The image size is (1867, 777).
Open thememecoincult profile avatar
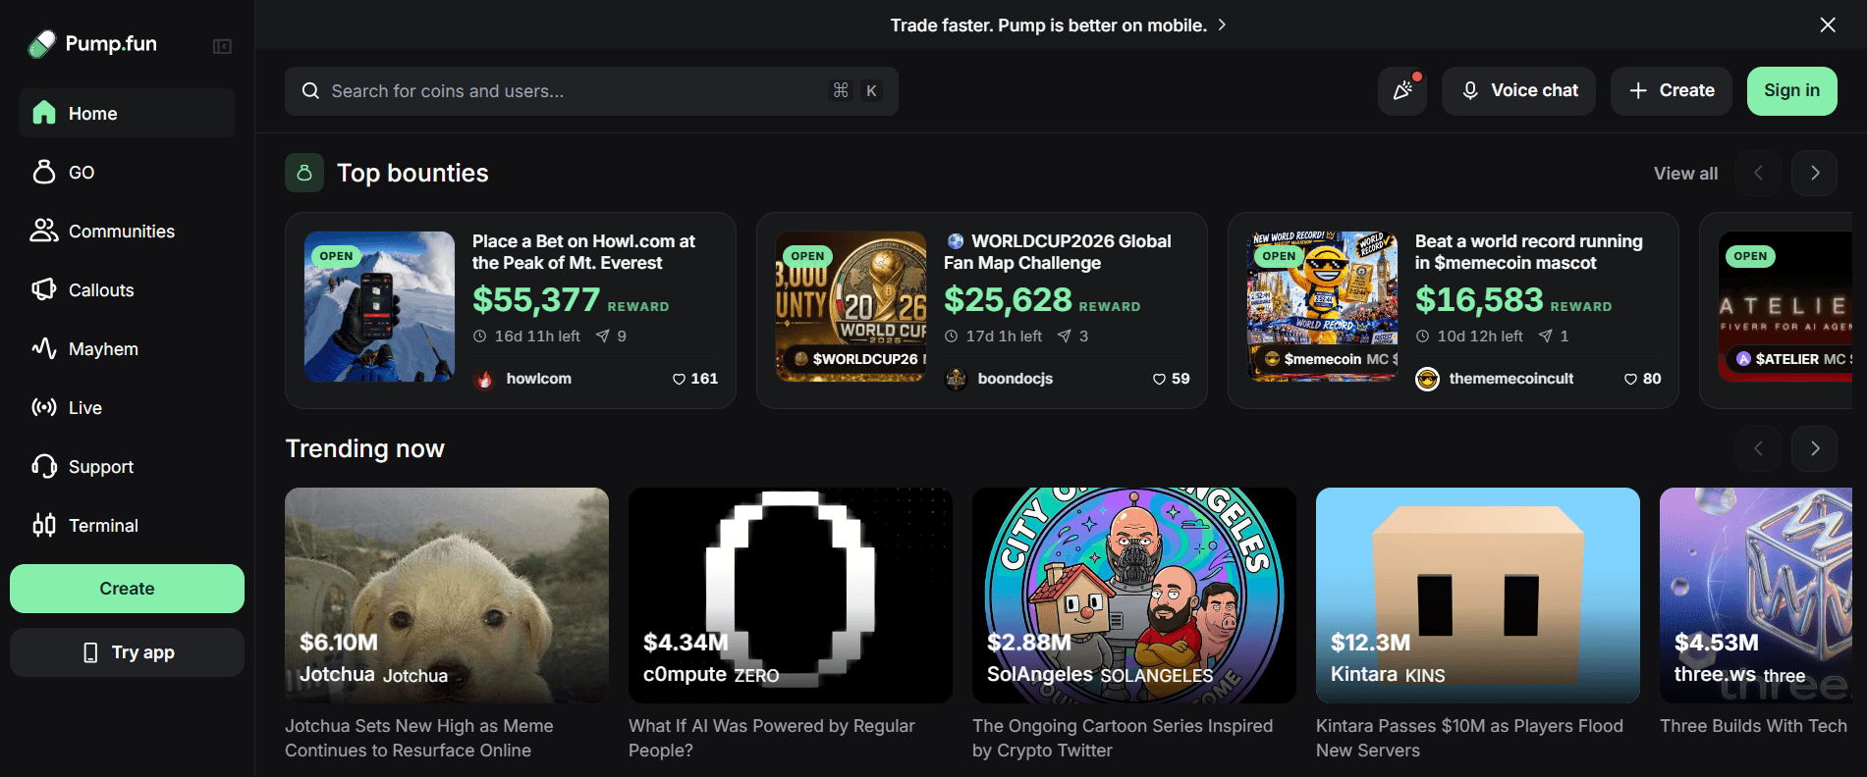pyautogui.click(x=1427, y=379)
